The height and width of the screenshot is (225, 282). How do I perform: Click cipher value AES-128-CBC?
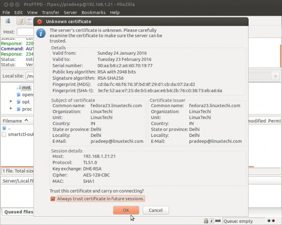click(x=96, y=175)
